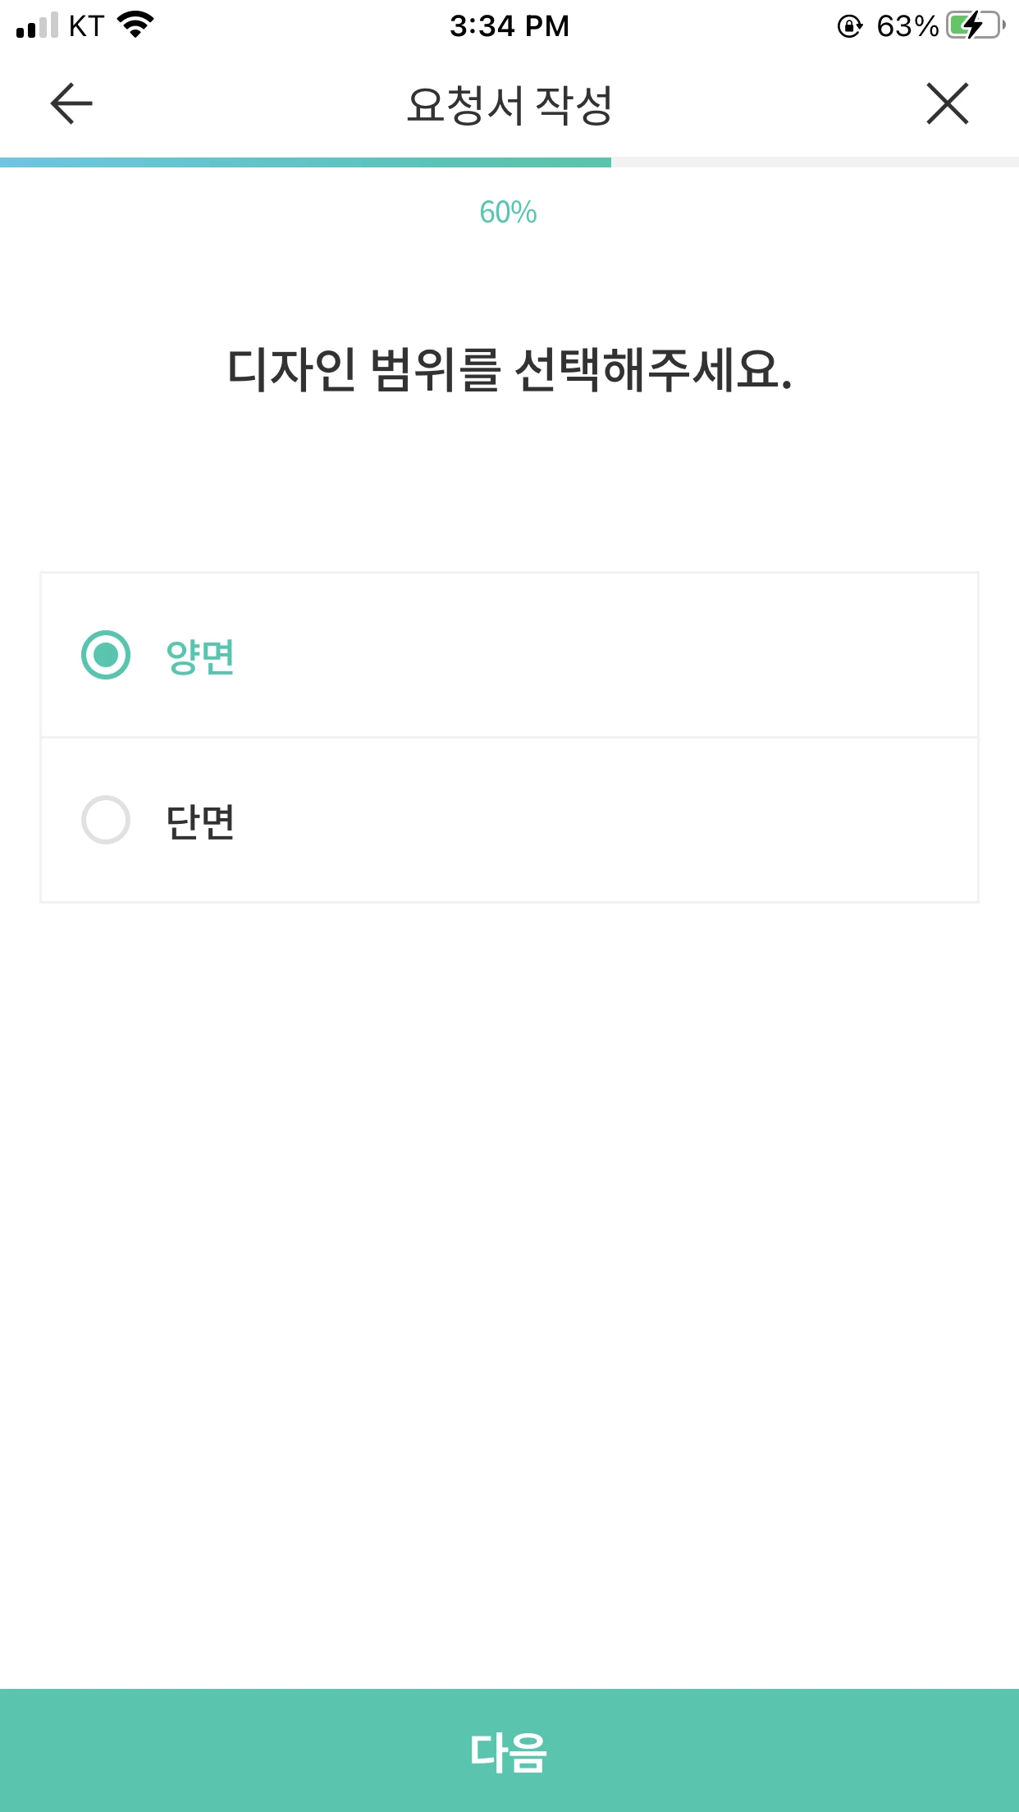Click the 단면 option label

(x=200, y=821)
